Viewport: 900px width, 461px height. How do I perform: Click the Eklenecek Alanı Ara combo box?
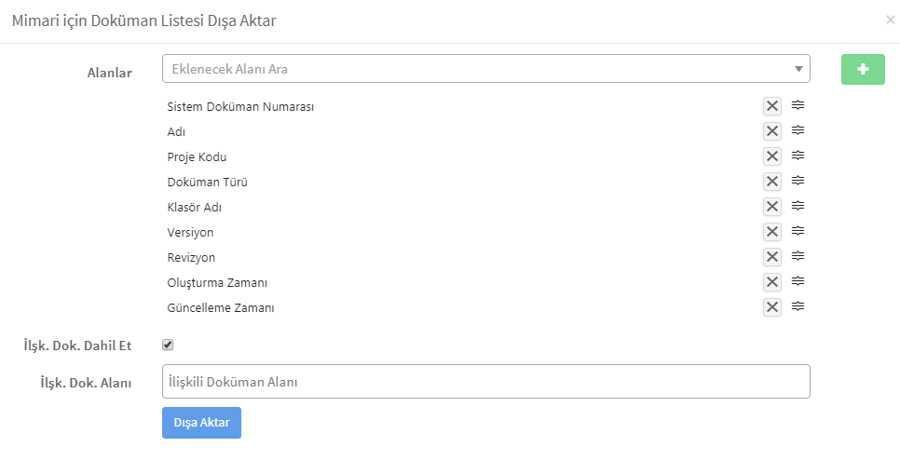click(486, 69)
